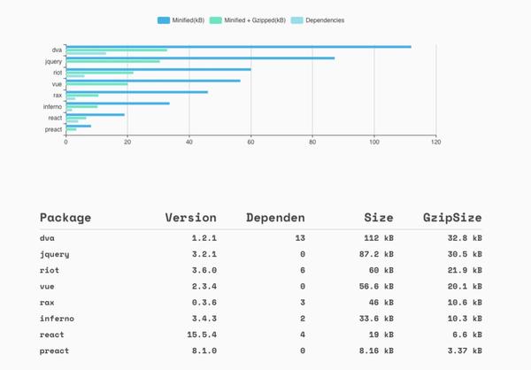The width and height of the screenshot is (531, 370).
Task: Click the 32.8 kB gzip size cell
Action: 465,238
